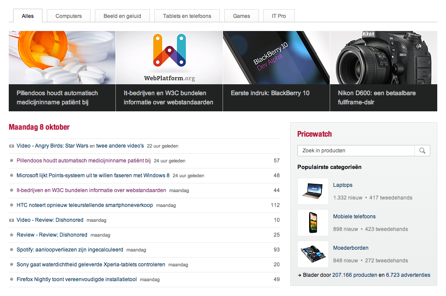
Task: Open Sony waterdichtheid Xperia-tablets article
Action: coord(91,265)
